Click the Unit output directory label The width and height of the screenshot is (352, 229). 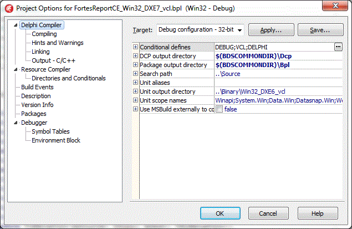[167, 91]
